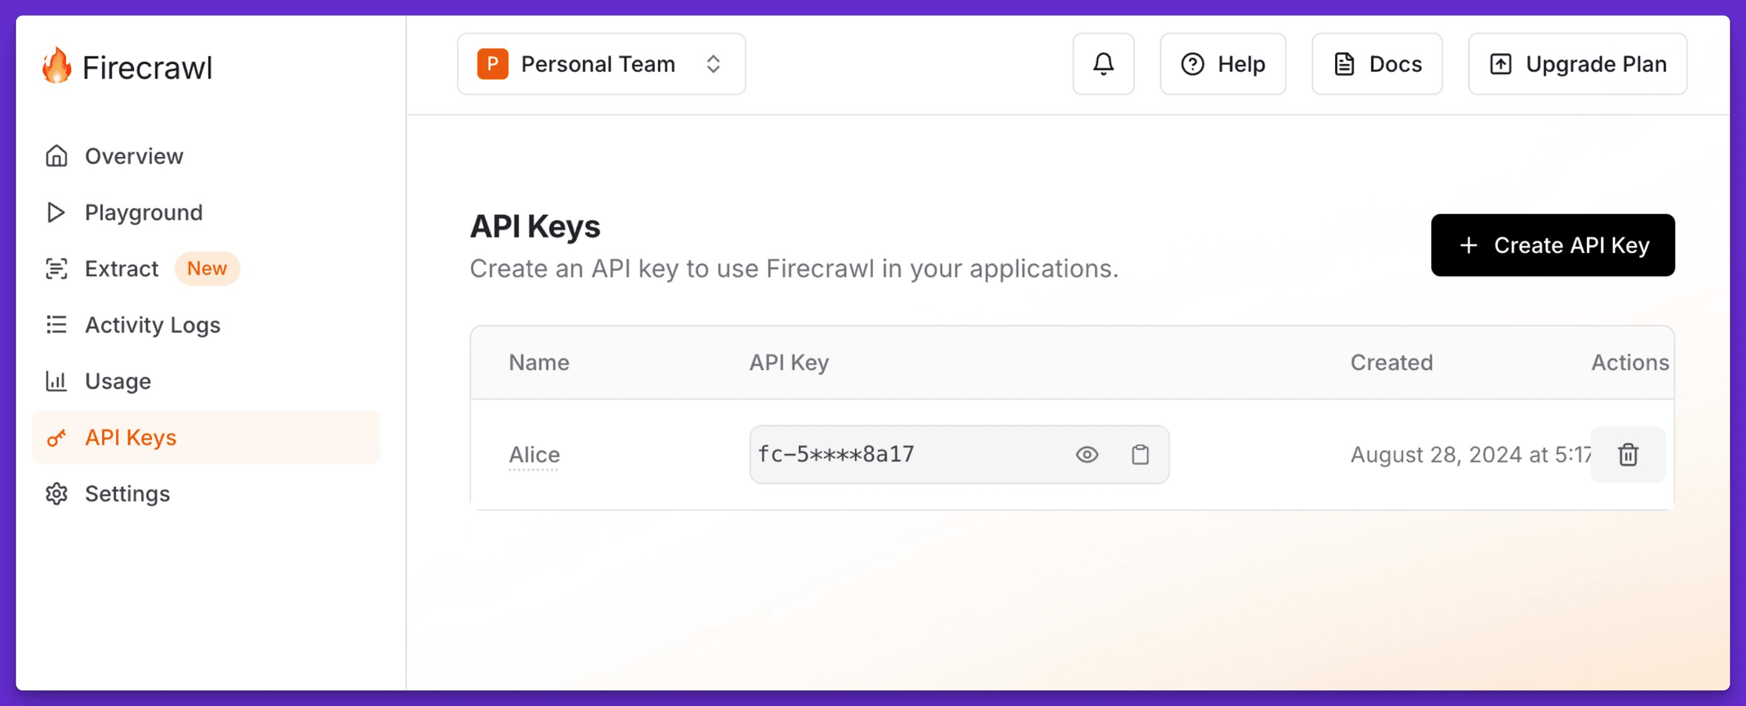Click the August 28, 2024 created date

tap(1470, 455)
